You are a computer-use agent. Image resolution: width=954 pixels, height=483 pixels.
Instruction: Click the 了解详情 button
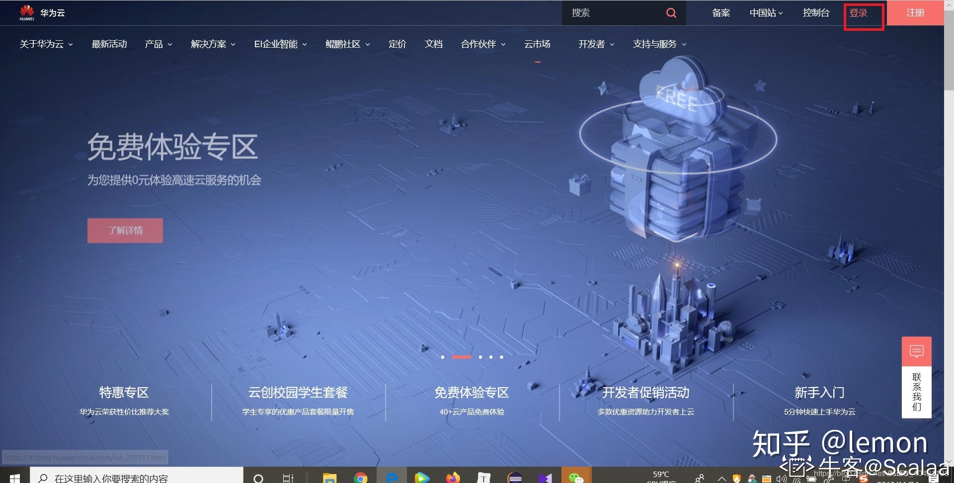(125, 230)
